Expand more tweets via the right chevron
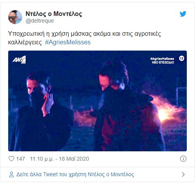Screen dimensions: 195x184 [183, 175]
